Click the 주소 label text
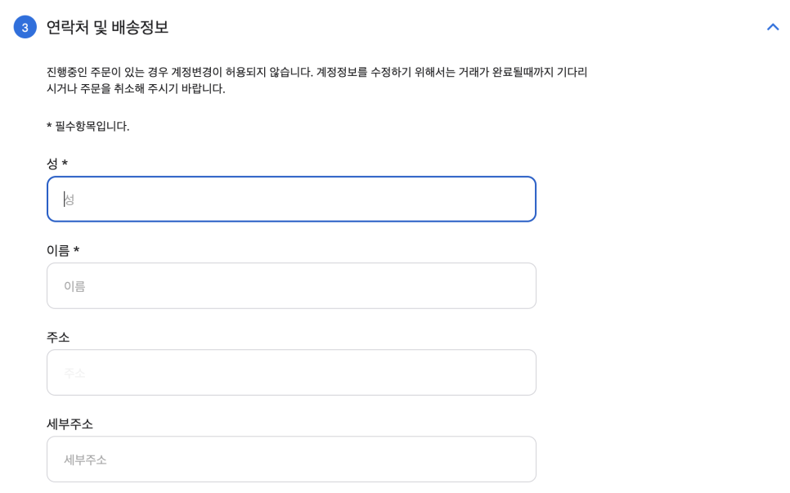The height and width of the screenshot is (493, 790). (x=58, y=337)
